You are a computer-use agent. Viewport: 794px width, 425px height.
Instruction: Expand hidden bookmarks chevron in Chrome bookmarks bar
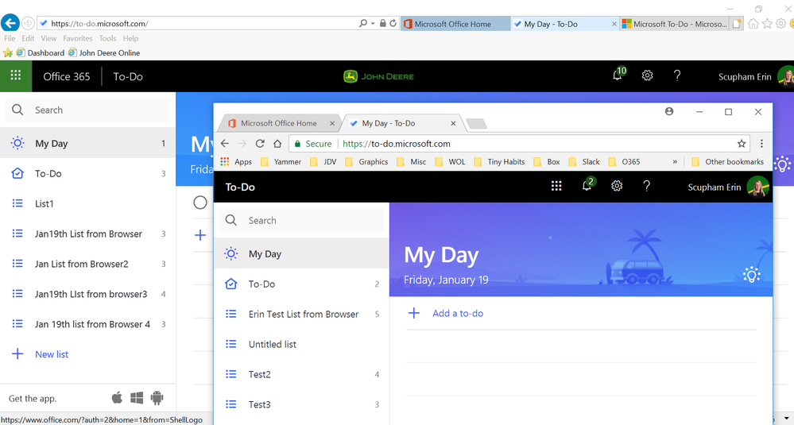tap(675, 162)
